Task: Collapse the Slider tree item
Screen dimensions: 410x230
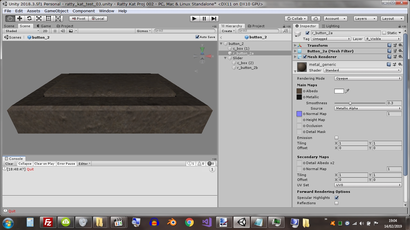Action: tap(225, 58)
